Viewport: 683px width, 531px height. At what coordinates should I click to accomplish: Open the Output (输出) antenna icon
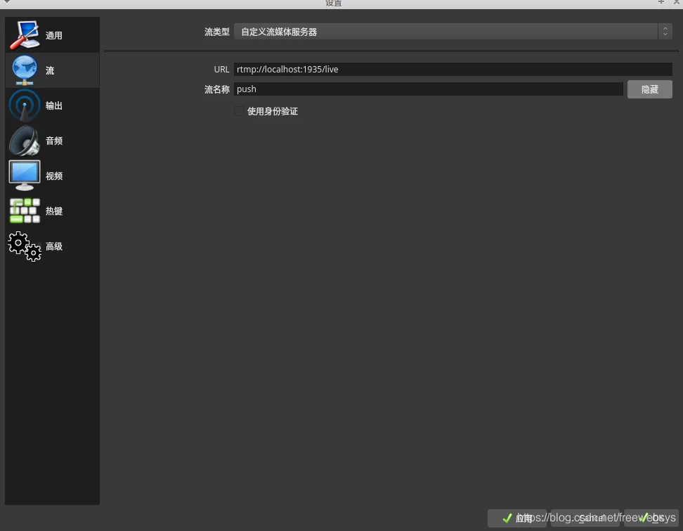point(25,105)
